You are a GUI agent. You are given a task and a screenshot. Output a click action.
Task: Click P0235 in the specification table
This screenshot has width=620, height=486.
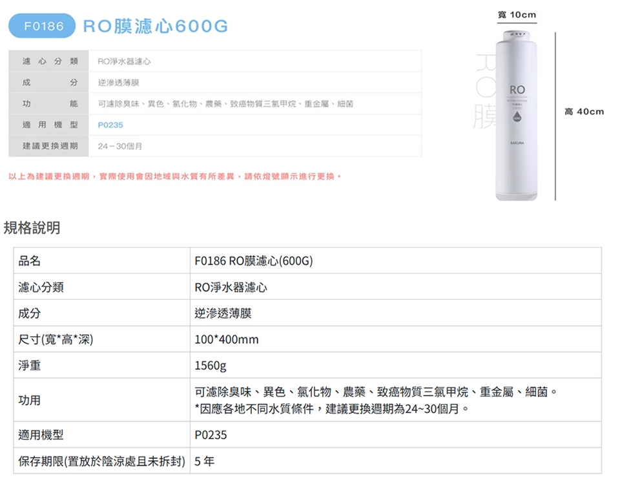(x=211, y=435)
